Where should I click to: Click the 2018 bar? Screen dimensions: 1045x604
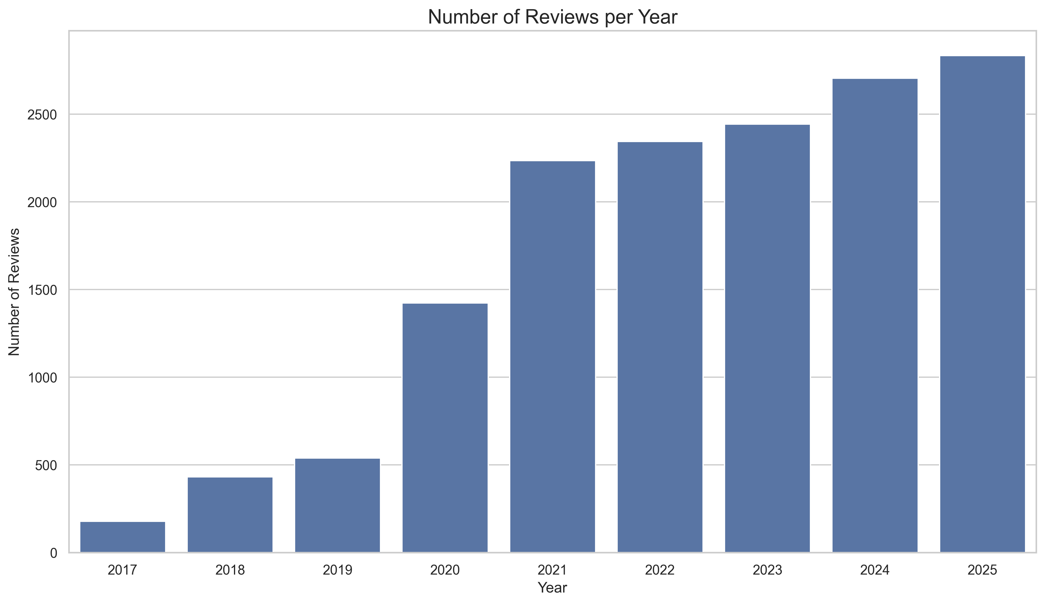click(230, 515)
